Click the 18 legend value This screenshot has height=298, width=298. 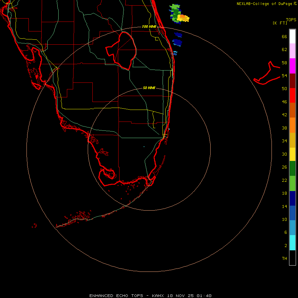(284, 193)
